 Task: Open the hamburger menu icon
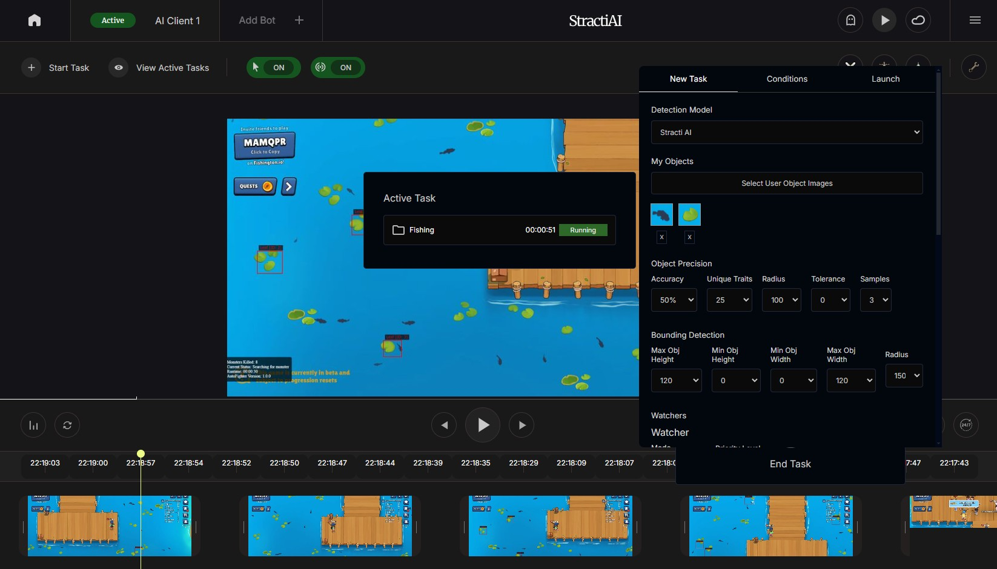pos(975,20)
